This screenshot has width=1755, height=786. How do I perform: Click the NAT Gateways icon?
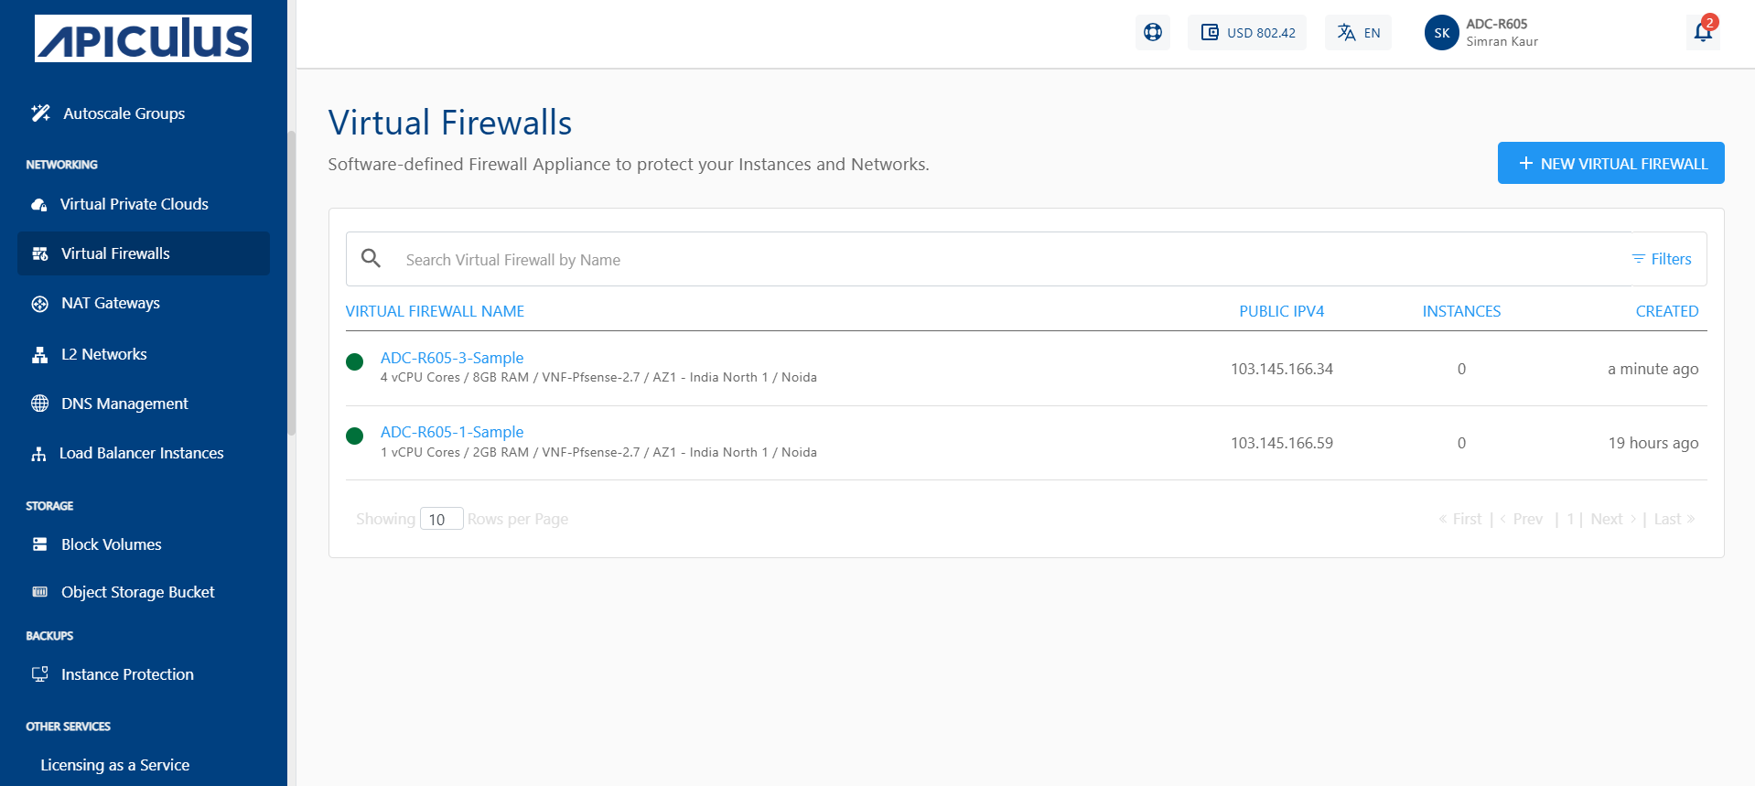40,304
